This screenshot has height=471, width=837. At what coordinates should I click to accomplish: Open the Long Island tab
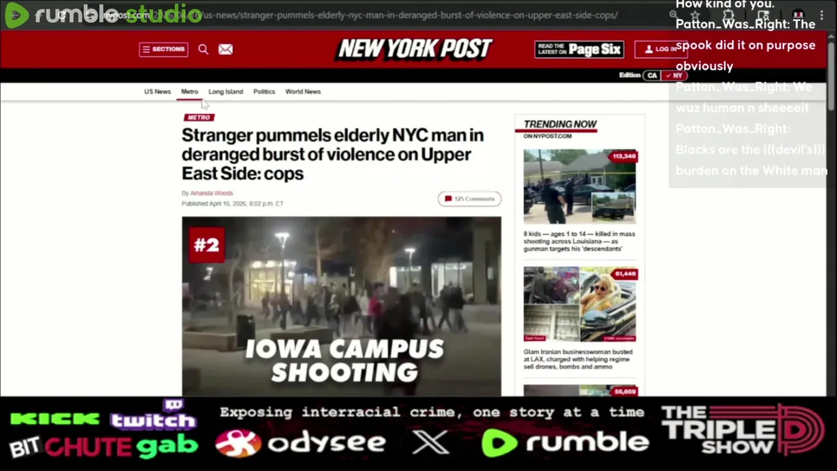tap(226, 92)
